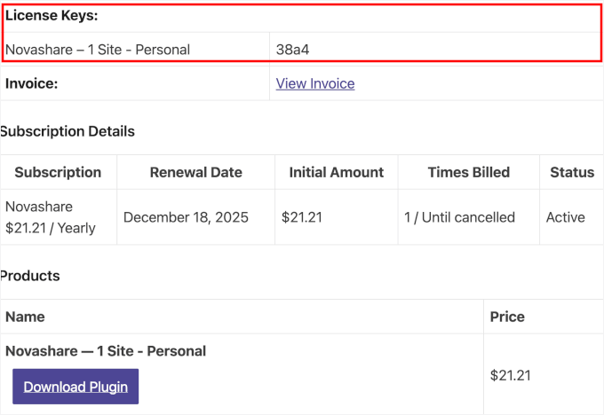Click the Status column header

(571, 172)
